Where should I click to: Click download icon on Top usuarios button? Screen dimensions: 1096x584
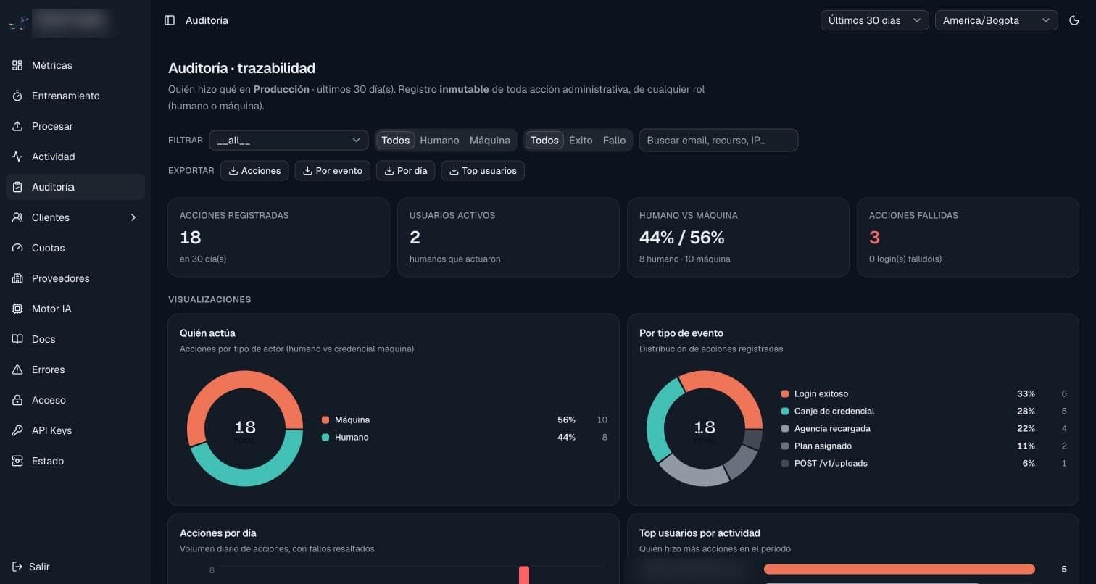[454, 171]
